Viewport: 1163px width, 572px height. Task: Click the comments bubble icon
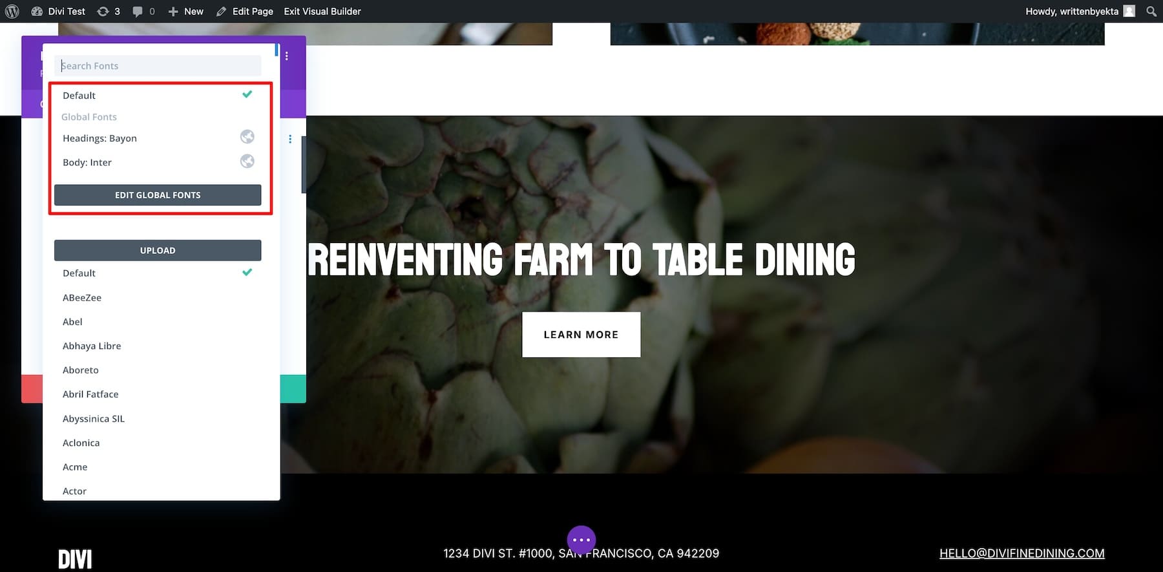138,11
